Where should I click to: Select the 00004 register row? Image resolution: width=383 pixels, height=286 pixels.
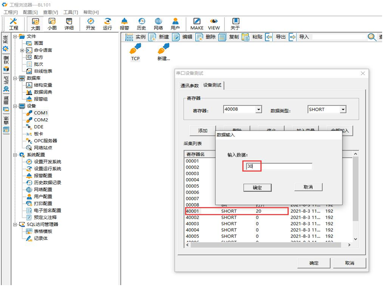[200, 180]
